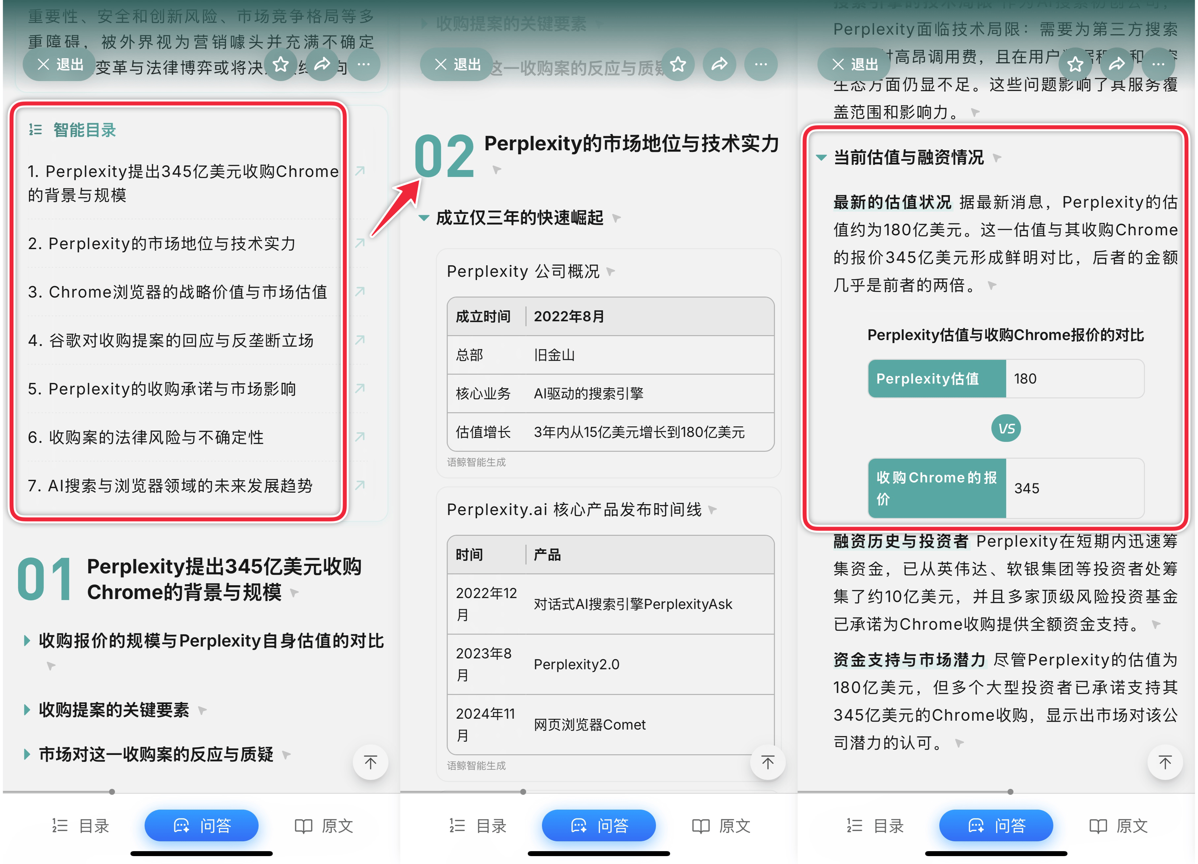This screenshot has height=864, width=1198.
Task: Click source marker after 核心产品发布时间线 heading
Action: 713,510
